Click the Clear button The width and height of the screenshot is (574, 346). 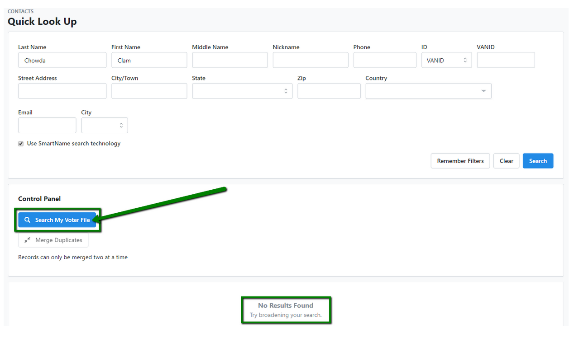coord(506,161)
